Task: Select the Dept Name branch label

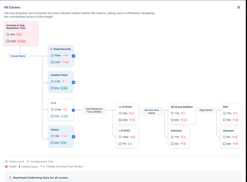Action: click(x=206, y=110)
